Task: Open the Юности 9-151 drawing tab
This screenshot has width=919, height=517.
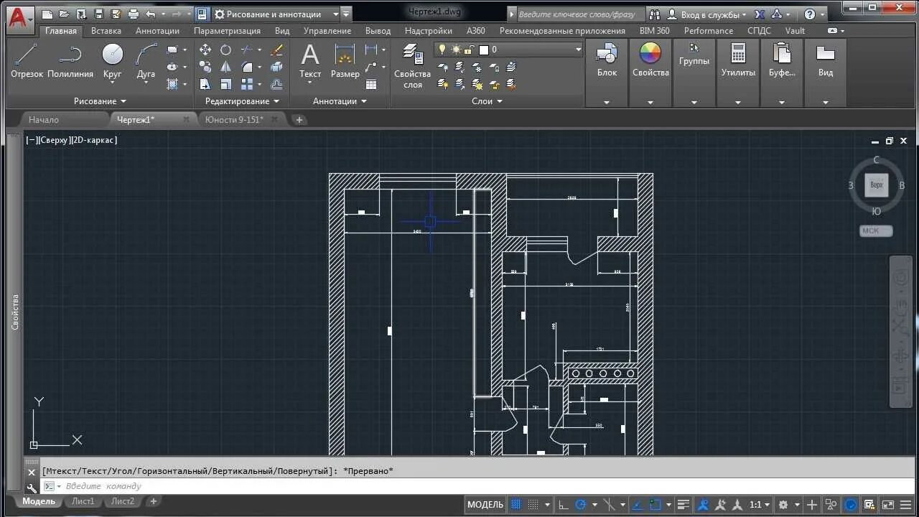Action: coord(235,120)
